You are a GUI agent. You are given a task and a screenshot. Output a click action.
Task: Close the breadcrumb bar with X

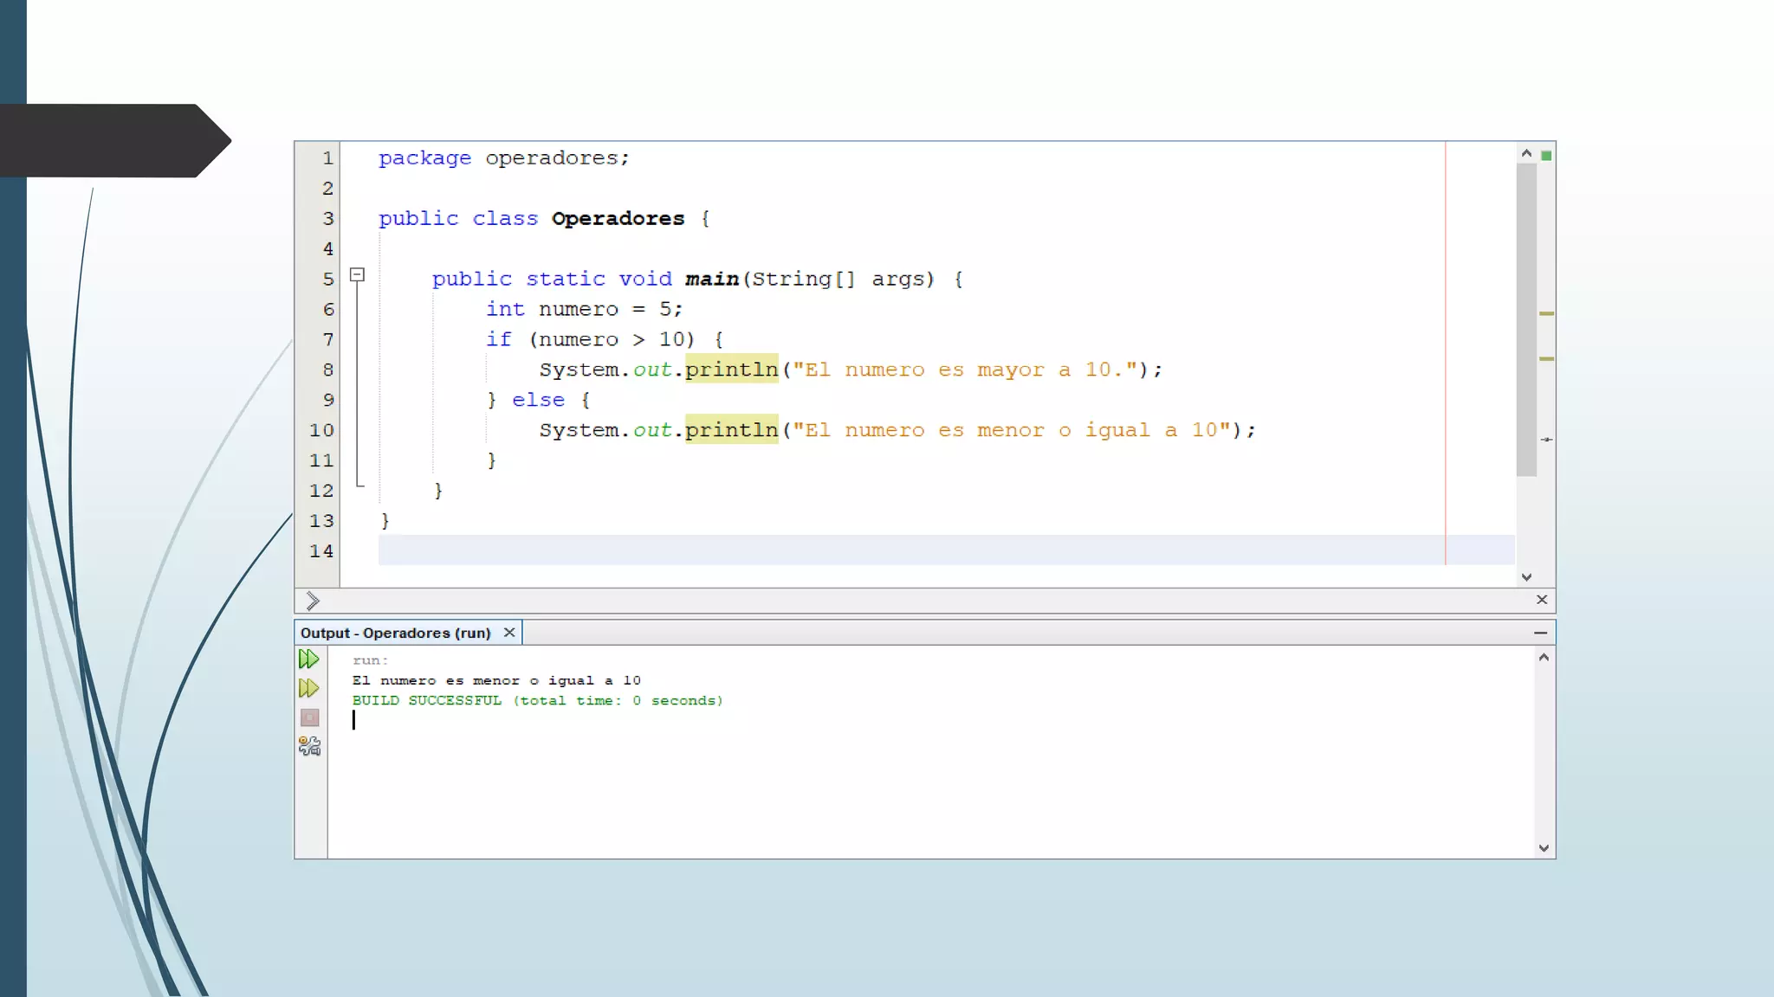[x=1542, y=600]
